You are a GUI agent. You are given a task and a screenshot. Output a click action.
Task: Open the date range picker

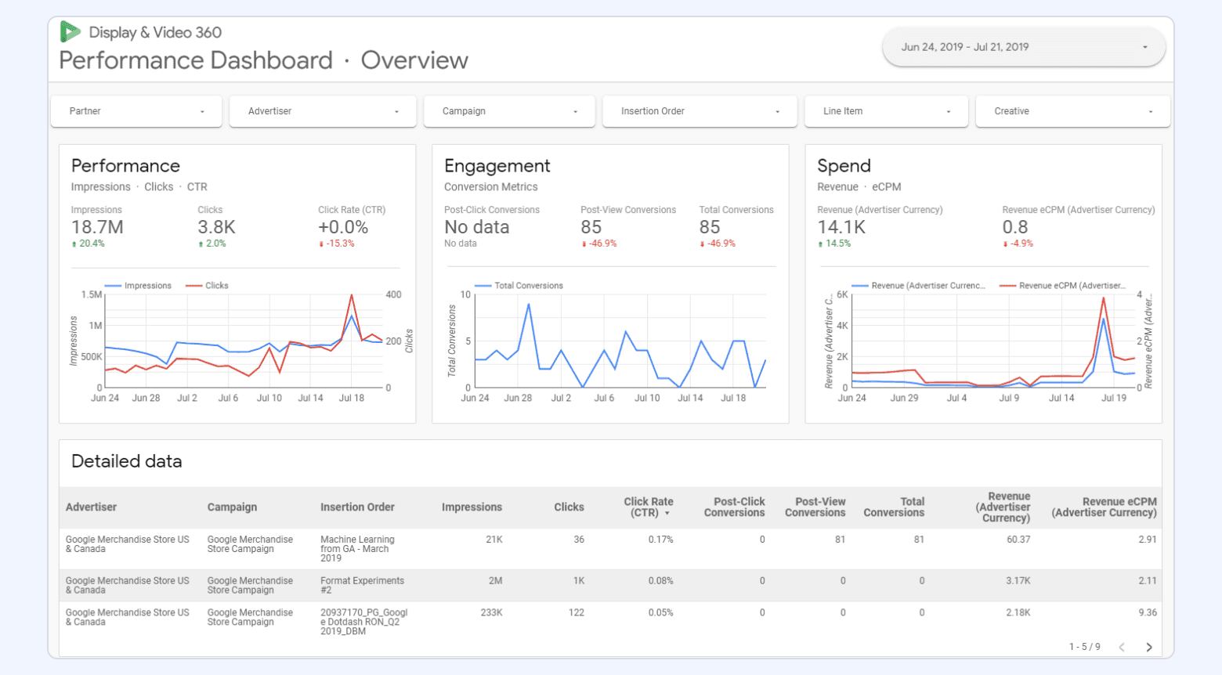1023,46
